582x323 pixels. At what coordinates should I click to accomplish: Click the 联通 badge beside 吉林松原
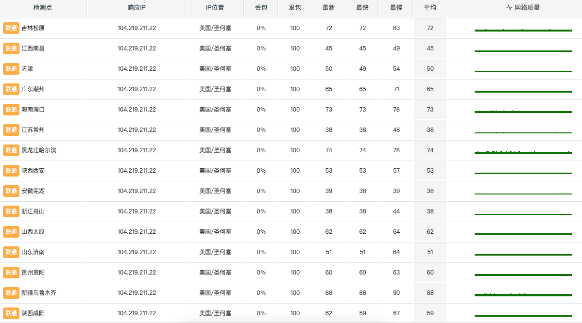point(11,28)
